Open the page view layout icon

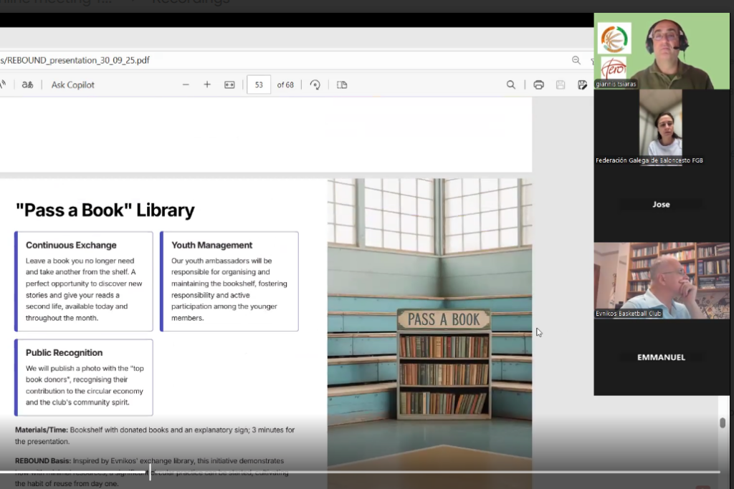tap(342, 84)
